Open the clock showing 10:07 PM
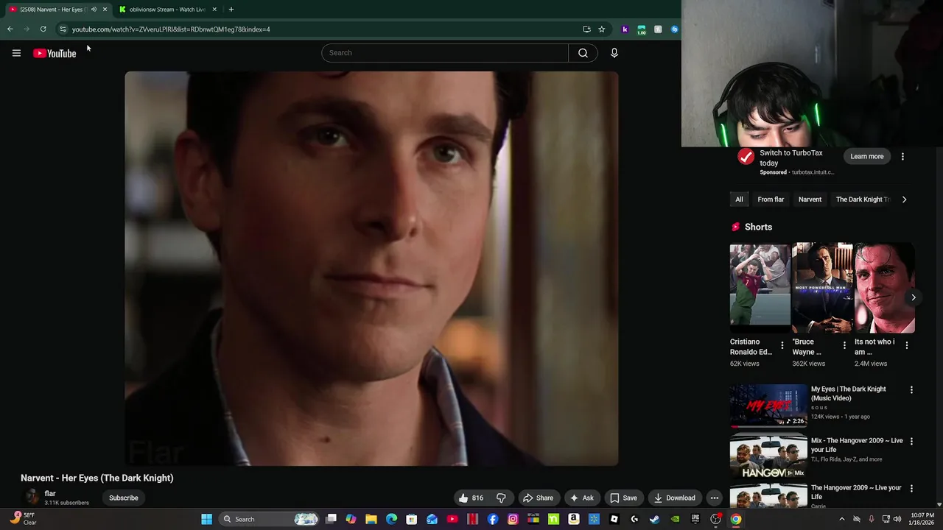 (922, 519)
